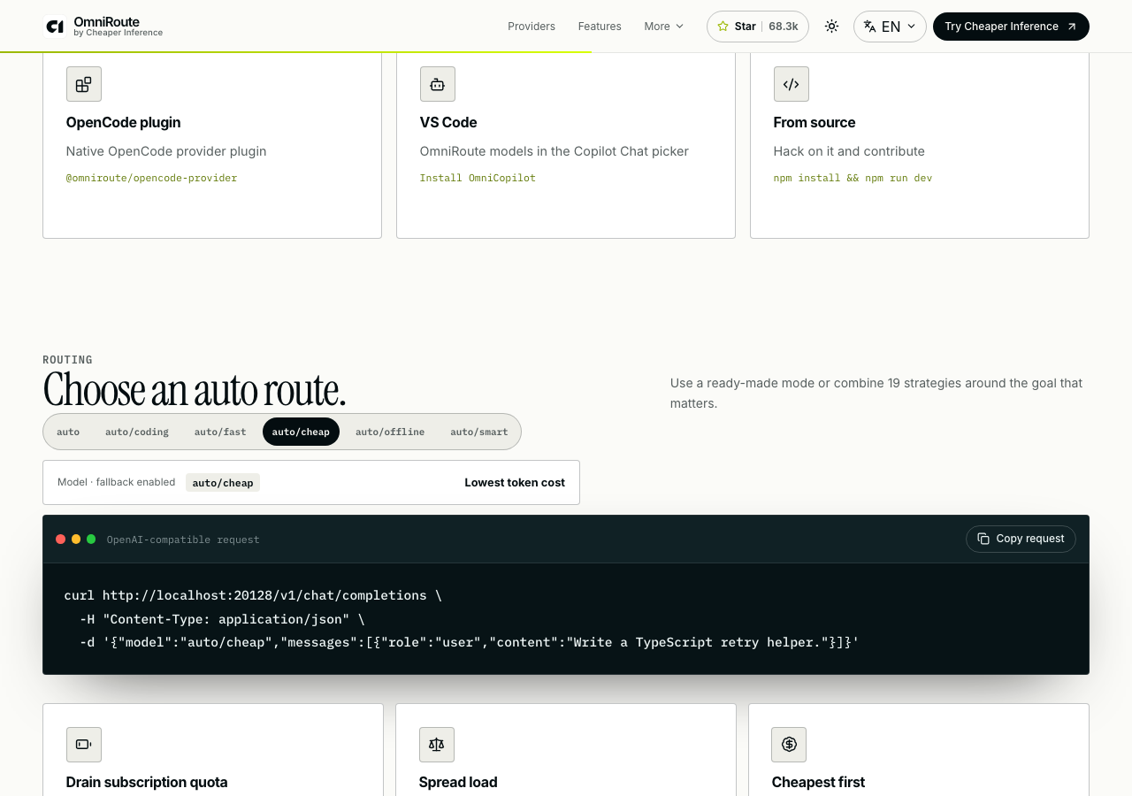
Task: Click the Install OmniCopilot text
Action: coord(478,178)
